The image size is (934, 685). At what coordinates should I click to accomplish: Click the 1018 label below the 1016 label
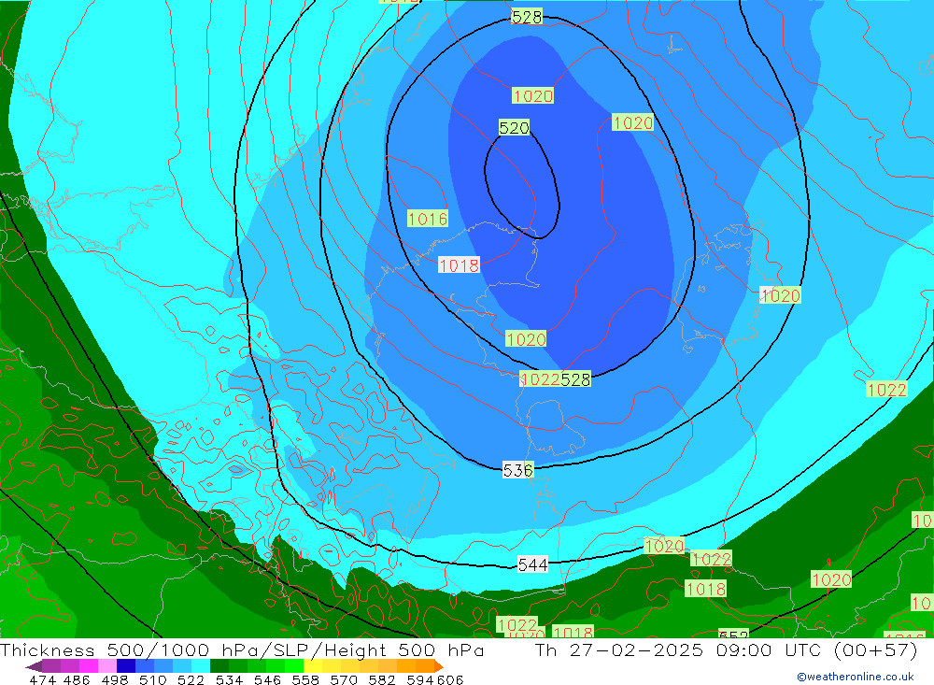(x=459, y=265)
